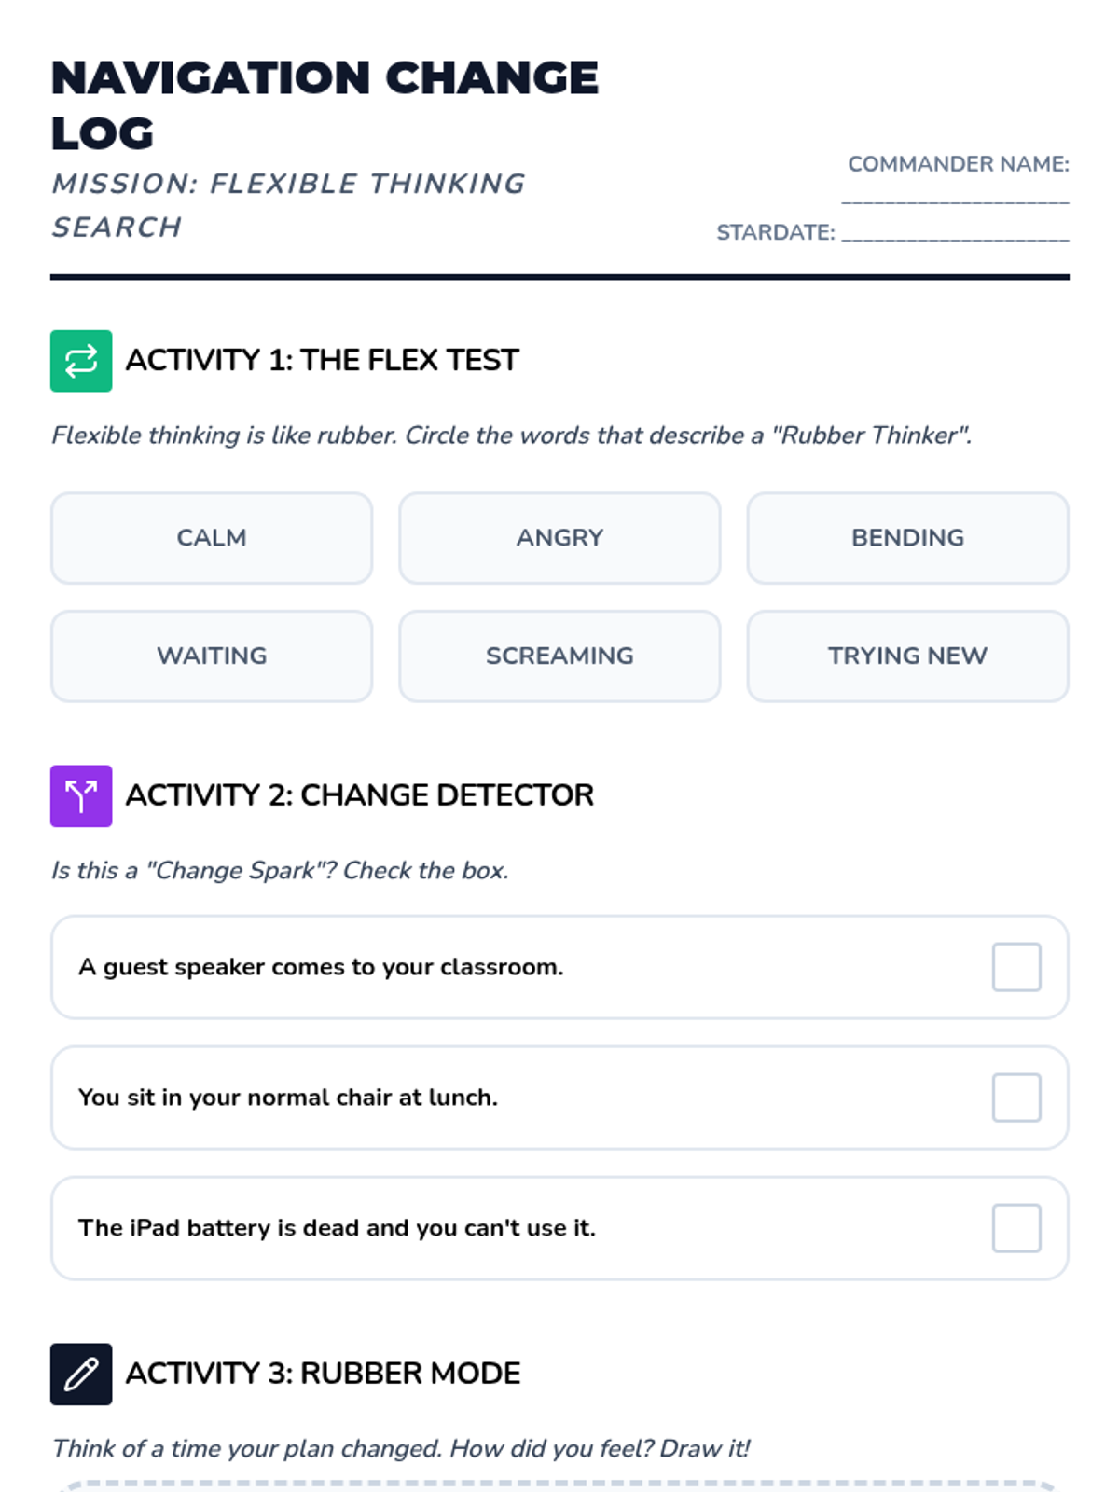Choose the BENDING word card
The width and height of the screenshot is (1119, 1492).
(907, 538)
